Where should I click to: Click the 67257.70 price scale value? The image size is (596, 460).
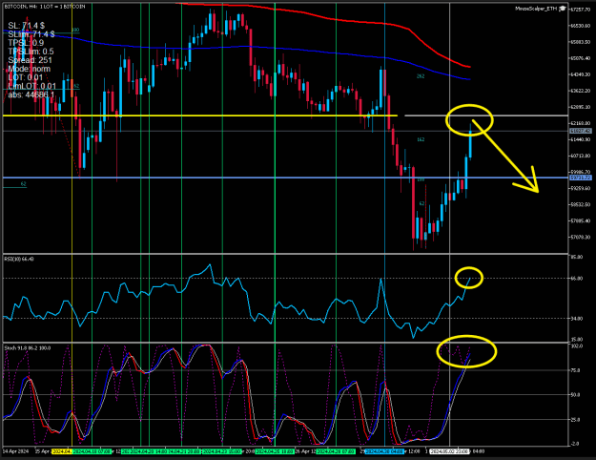click(x=581, y=10)
